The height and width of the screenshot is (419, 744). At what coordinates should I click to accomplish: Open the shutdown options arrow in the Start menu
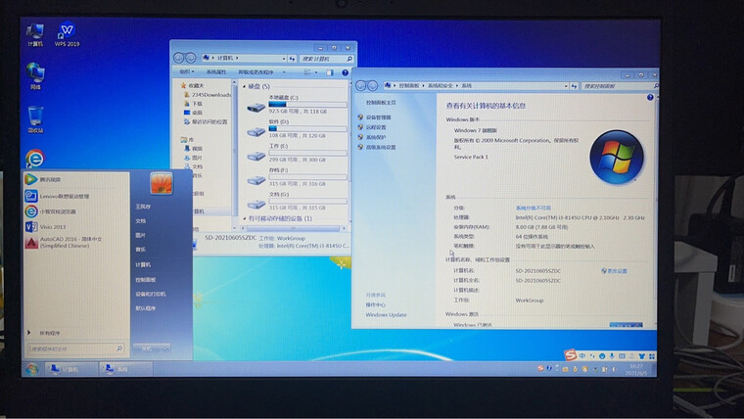click(x=165, y=349)
